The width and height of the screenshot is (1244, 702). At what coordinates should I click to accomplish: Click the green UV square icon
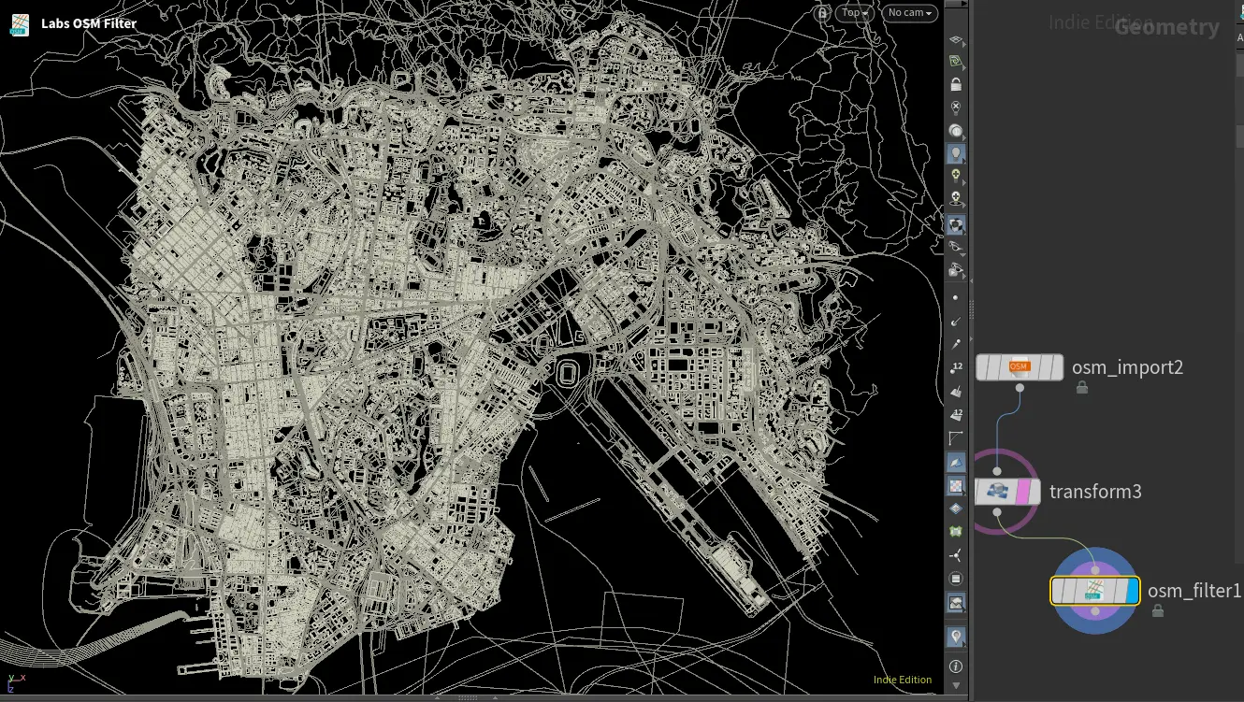(x=955, y=532)
